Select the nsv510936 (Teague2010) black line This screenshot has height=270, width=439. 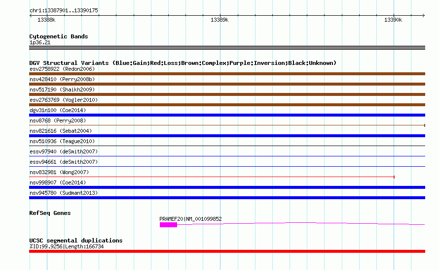tap(227, 146)
